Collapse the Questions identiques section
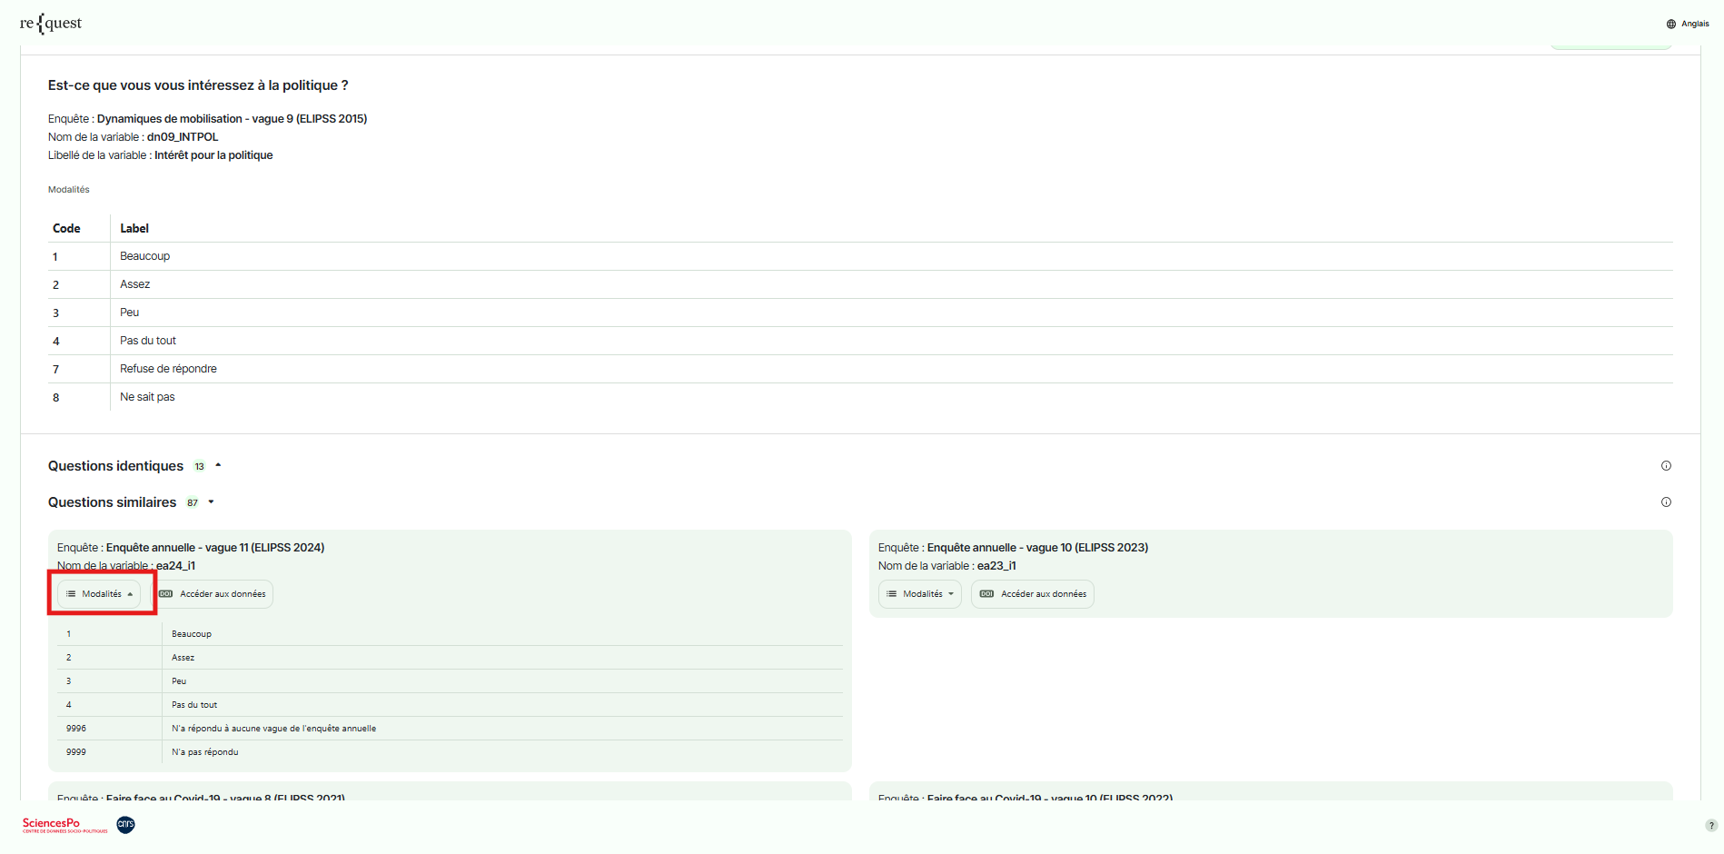Image resolution: width=1724 pixels, height=854 pixels. click(218, 464)
